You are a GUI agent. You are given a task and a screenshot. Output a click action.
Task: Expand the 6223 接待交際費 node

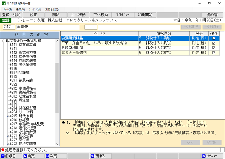click(x=7, y=144)
